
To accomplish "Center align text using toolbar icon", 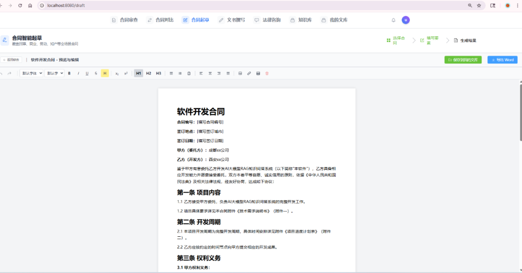I will [x=210, y=73].
